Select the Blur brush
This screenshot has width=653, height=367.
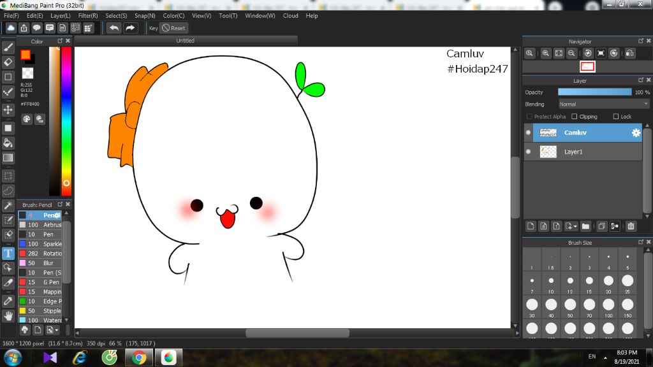pyautogui.click(x=40, y=263)
